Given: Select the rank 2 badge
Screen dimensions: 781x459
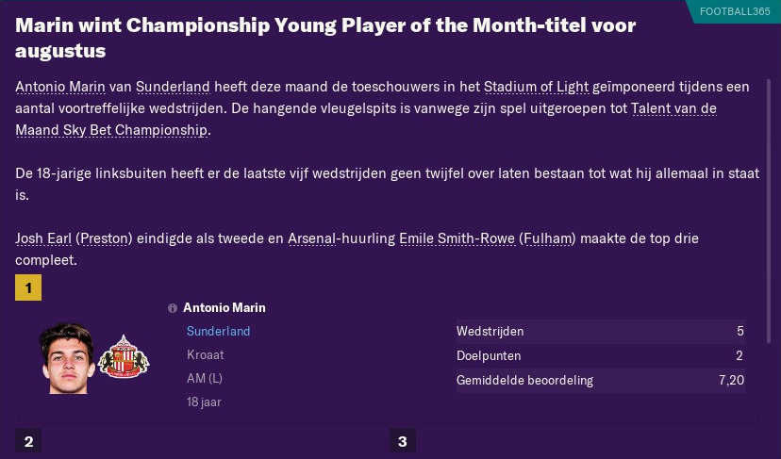Looking at the screenshot, I should point(28,441).
